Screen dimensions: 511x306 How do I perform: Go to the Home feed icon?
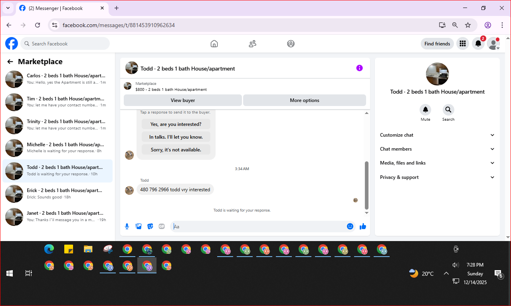coord(214,44)
